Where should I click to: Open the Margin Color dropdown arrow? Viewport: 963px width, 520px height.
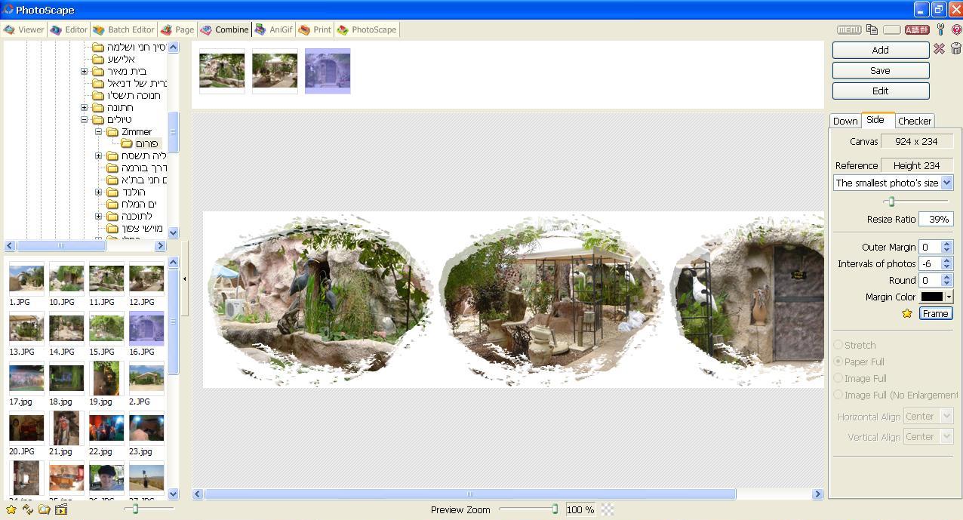[949, 297]
